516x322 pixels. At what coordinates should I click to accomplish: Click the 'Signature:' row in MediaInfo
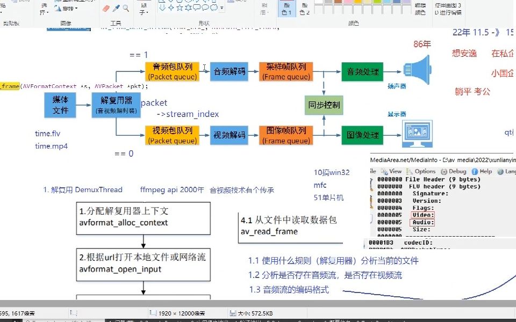(413, 194)
